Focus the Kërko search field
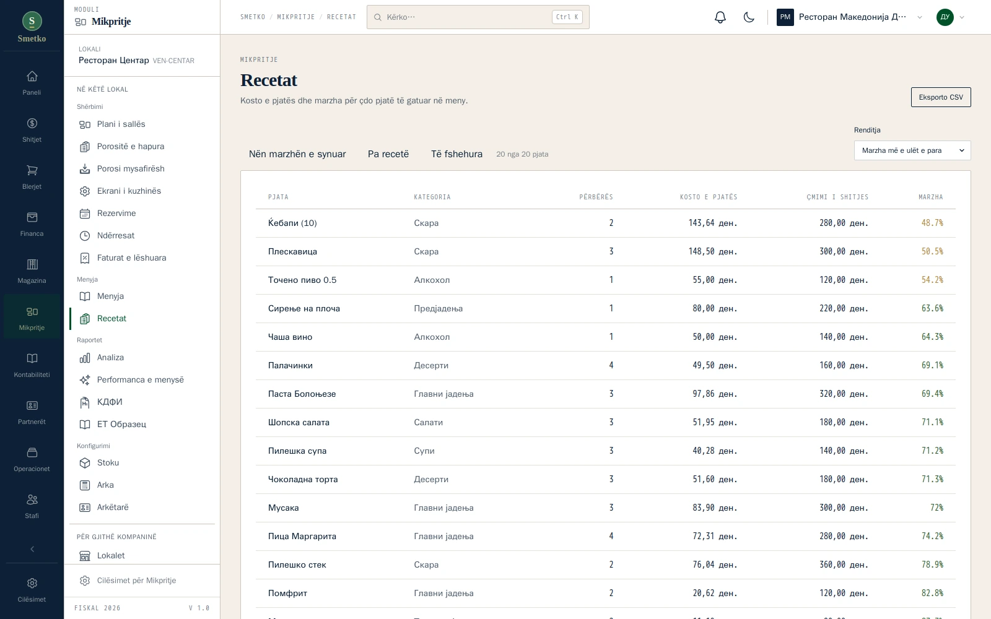 [478, 17]
